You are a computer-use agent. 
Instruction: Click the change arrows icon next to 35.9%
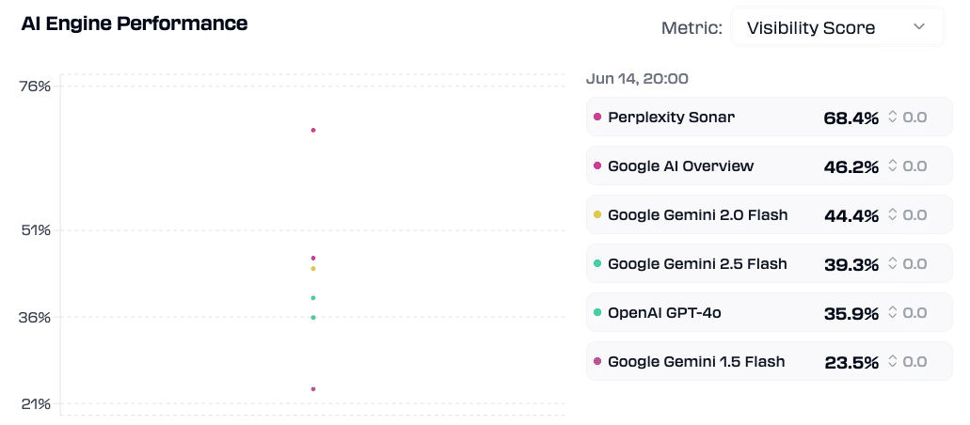click(892, 312)
